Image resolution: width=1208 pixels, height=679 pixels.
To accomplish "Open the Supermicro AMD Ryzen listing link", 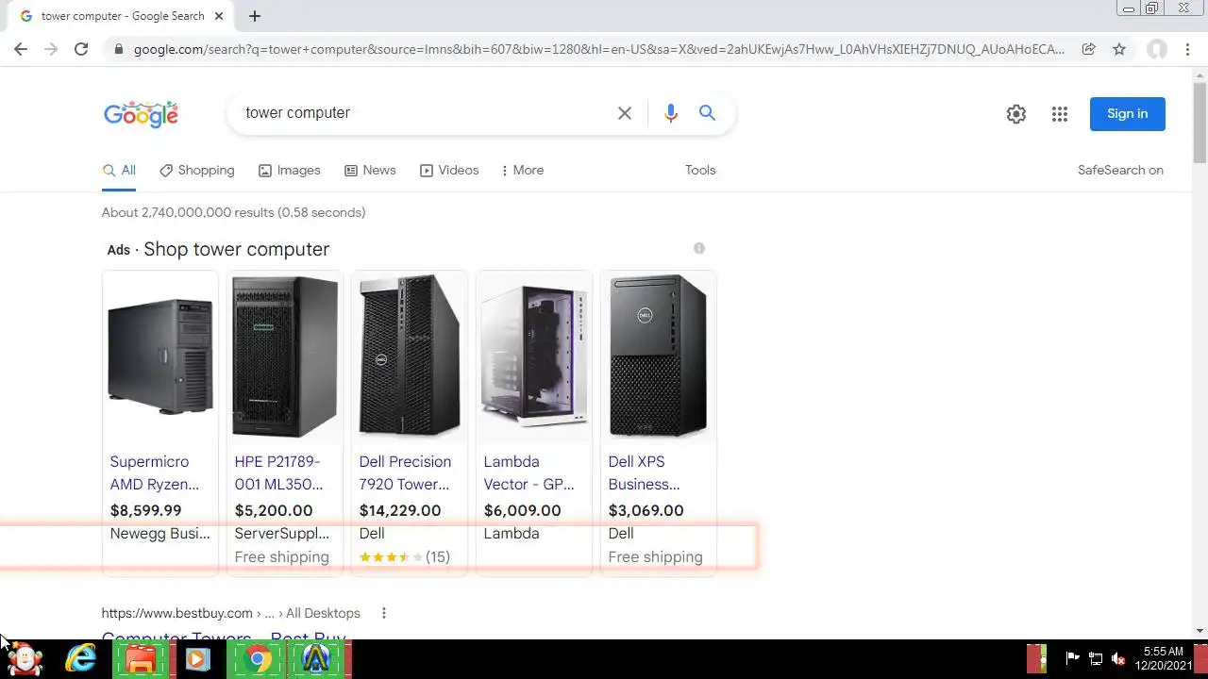I will pos(155,473).
